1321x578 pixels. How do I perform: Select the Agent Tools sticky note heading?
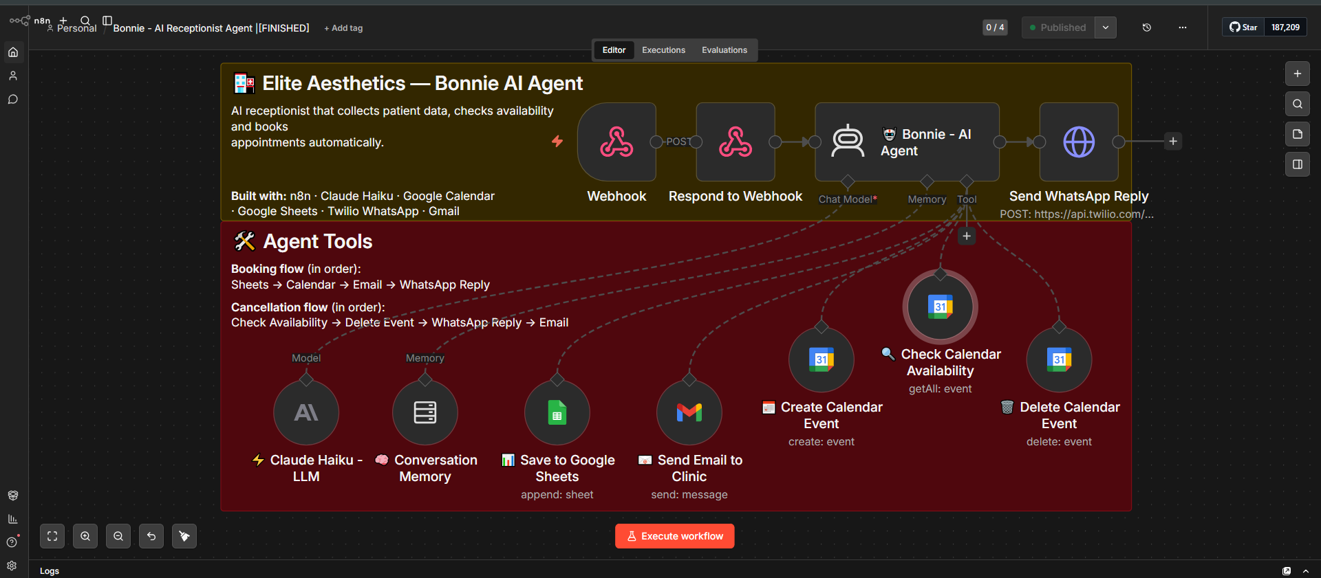click(318, 241)
